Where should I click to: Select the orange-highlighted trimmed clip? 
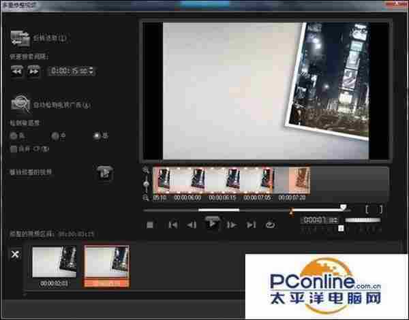coord(106,266)
